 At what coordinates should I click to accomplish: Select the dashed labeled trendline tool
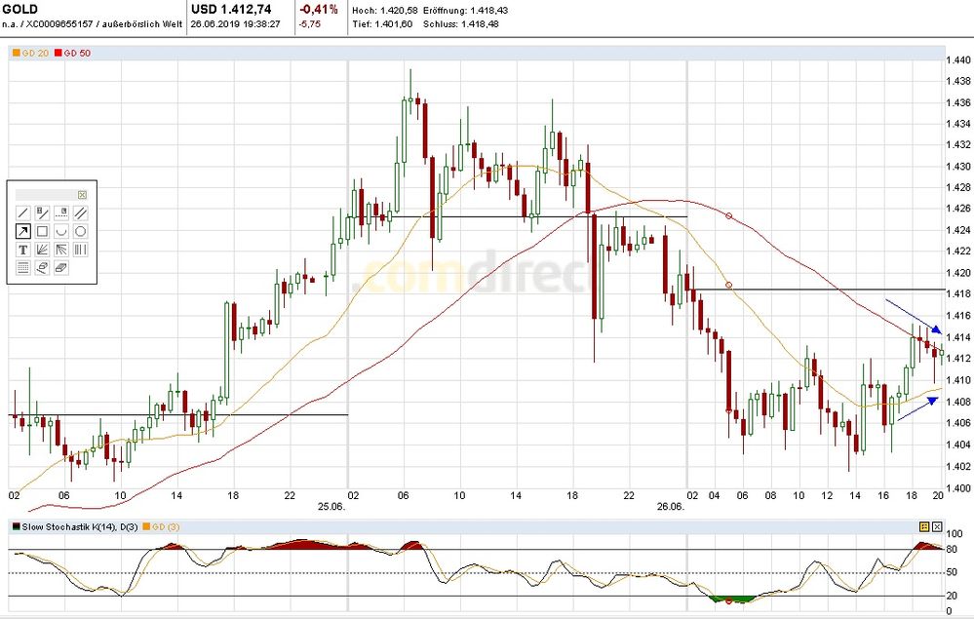tap(61, 213)
